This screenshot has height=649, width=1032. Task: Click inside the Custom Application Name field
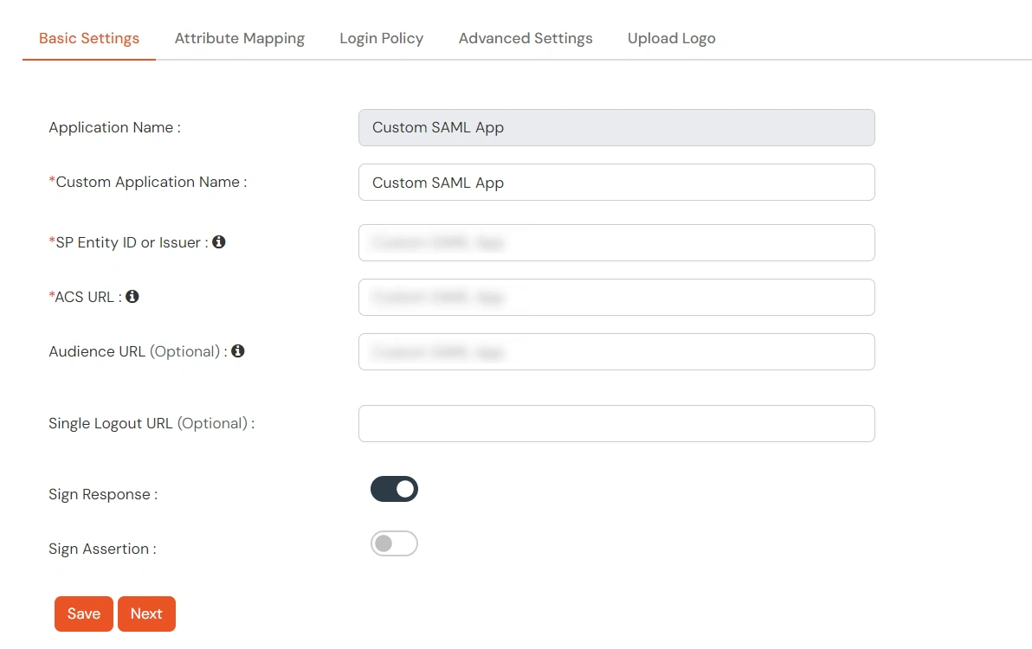point(616,183)
